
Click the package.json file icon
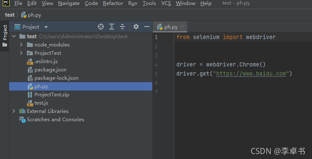point(30,70)
